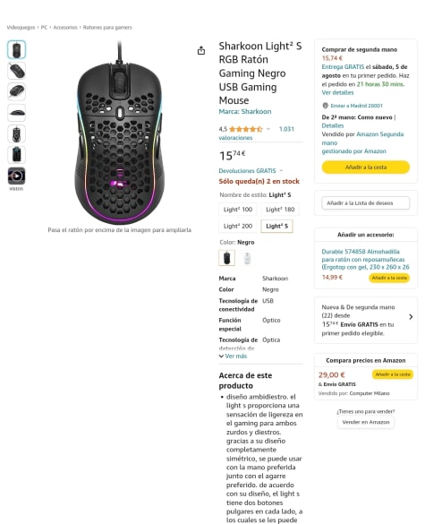Click the yellow Añadir a la cesta button

(x=366, y=168)
